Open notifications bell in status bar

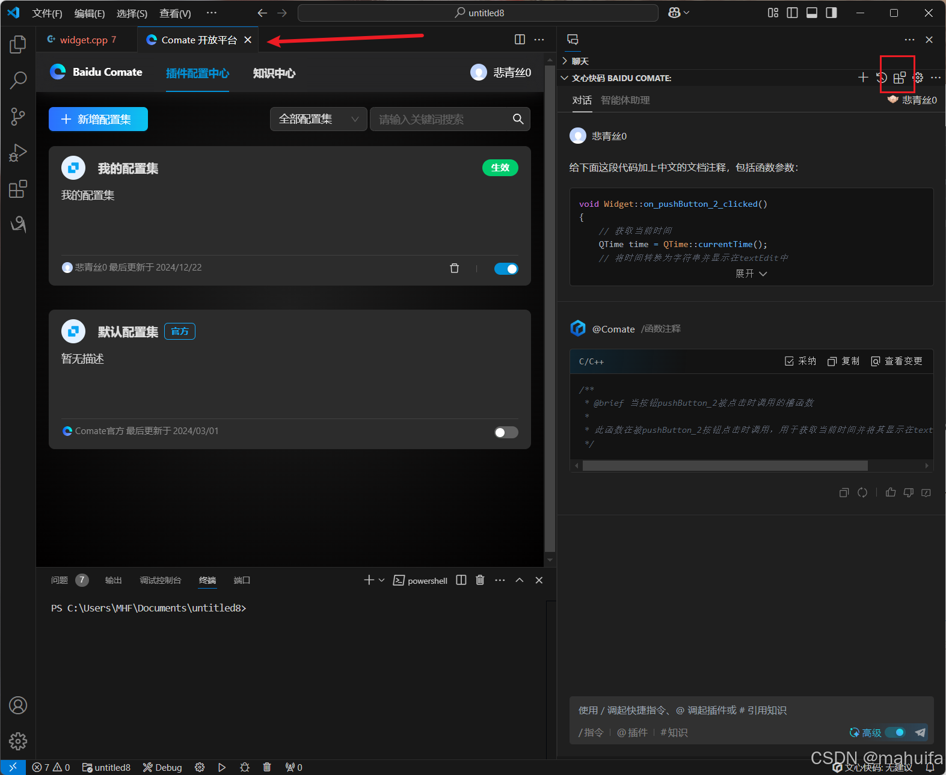(930, 767)
